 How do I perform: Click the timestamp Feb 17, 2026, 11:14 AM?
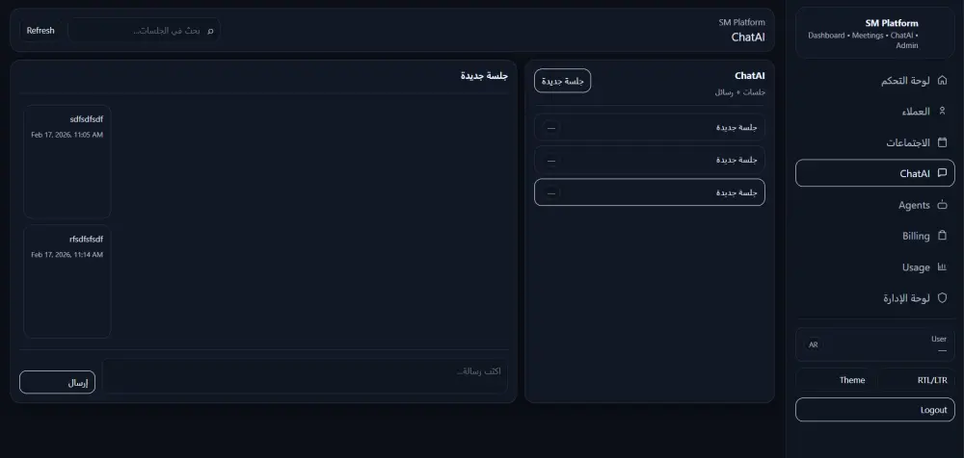tap(67, 254)
